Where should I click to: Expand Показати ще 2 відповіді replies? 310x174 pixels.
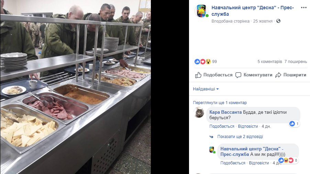point(240,137)
